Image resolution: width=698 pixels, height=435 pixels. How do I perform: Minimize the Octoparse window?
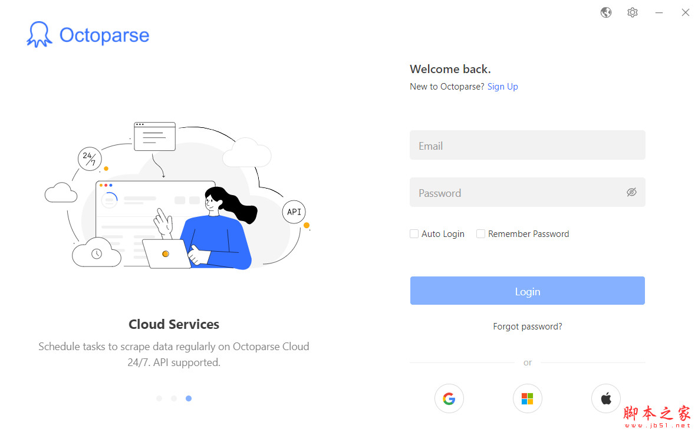click(x=659, y=12)
